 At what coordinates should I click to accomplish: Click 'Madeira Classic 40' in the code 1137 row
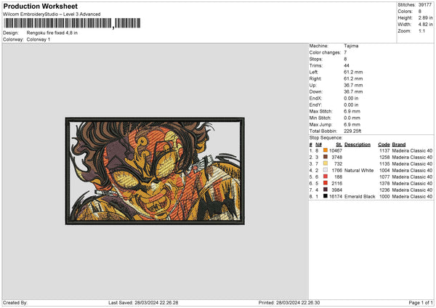tap(412, 150)
